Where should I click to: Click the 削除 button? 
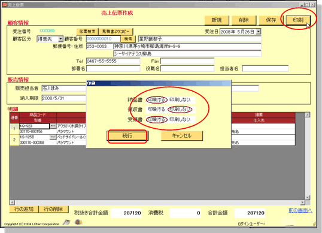pos(244,20)
